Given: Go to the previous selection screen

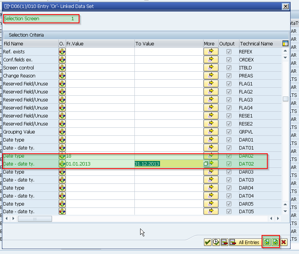Looking at the screenshot, I should 267,242.
